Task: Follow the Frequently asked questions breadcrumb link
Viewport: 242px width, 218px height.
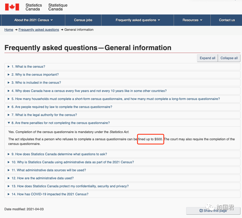Action: [39, 30]
